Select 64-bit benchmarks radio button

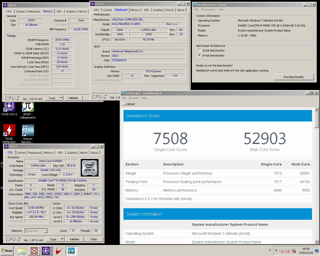click(200, 55)
